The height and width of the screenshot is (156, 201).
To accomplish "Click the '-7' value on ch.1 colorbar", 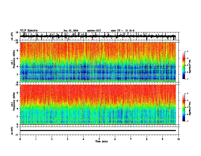I will (x=187, y=79).
